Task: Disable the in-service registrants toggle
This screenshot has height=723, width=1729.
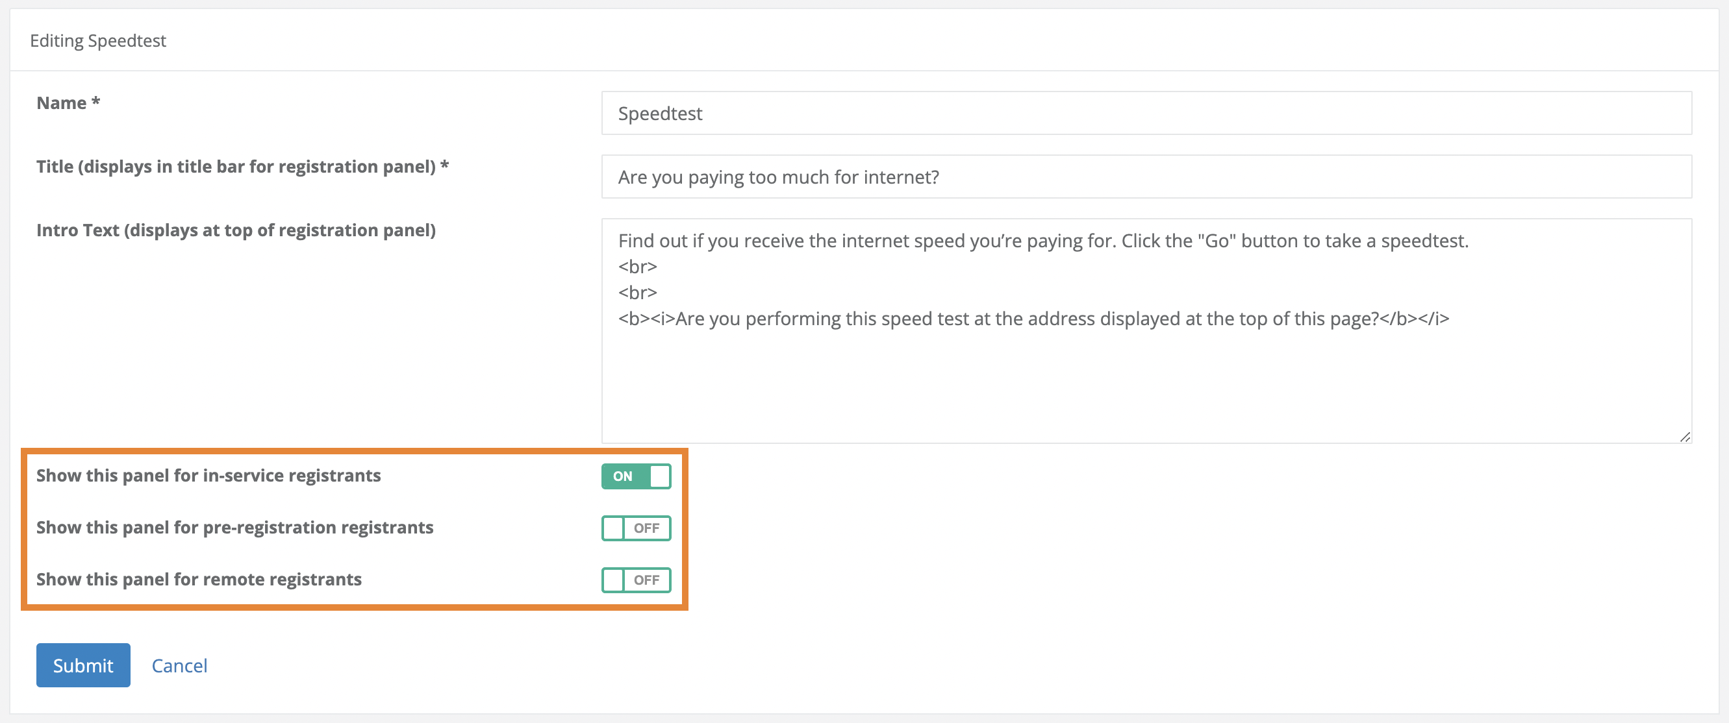Action: pyautogui.click(x=636, y=476)
